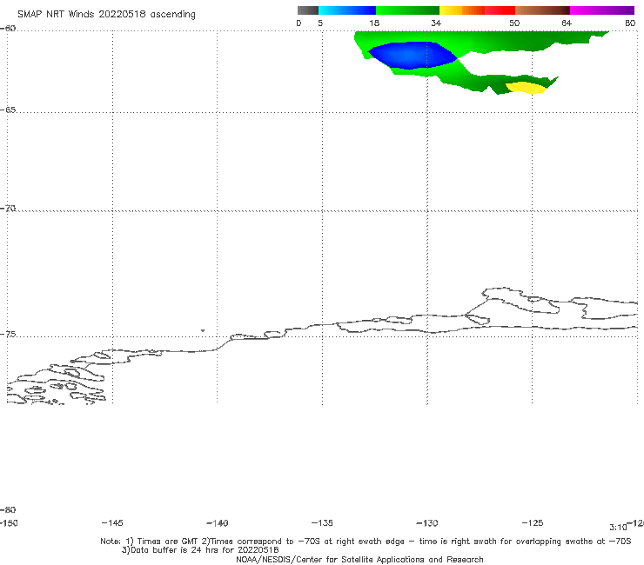Click the latitude label -75

click(8, 335)
